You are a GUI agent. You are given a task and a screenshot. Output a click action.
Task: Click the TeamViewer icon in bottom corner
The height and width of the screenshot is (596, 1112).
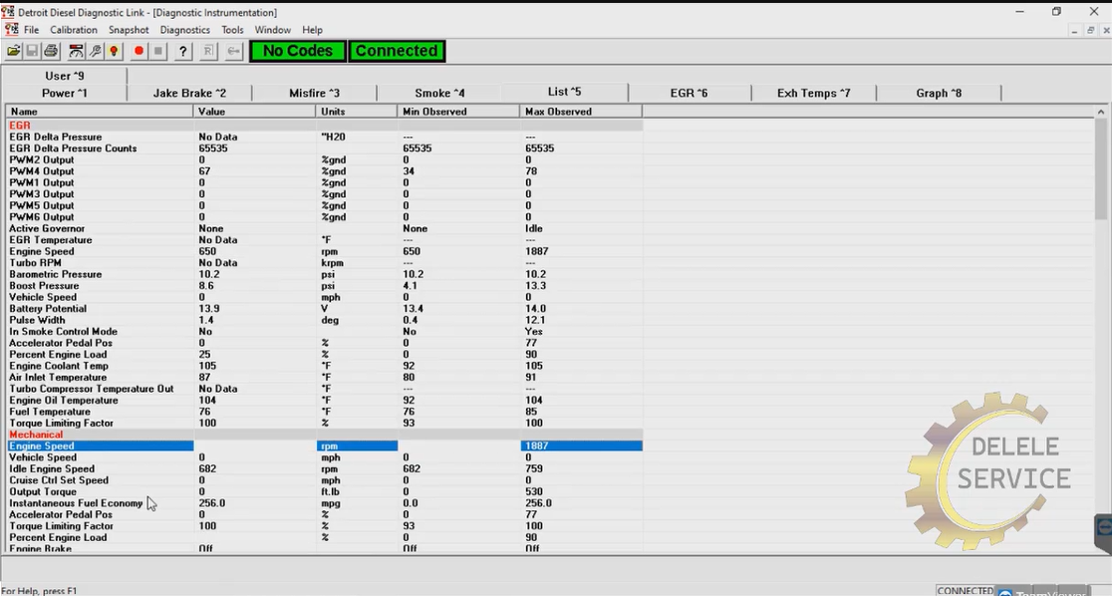[x=1005, y=592]
